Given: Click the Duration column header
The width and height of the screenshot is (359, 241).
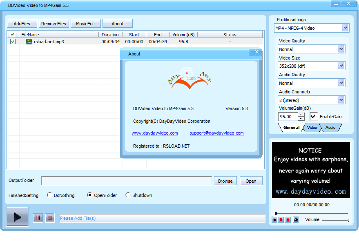Looking at the screenshot, I should coord(110,35).
